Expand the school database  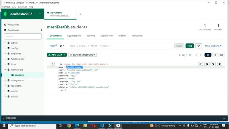5,96
